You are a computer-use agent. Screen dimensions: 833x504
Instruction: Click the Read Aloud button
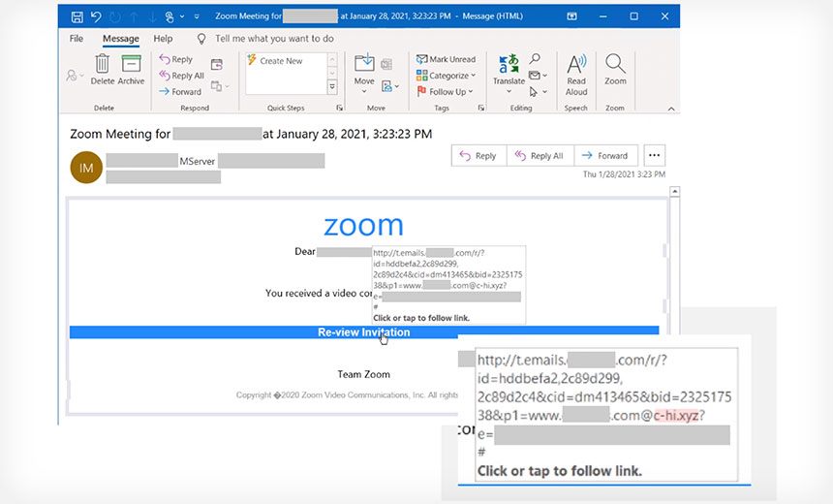(576, 75)
